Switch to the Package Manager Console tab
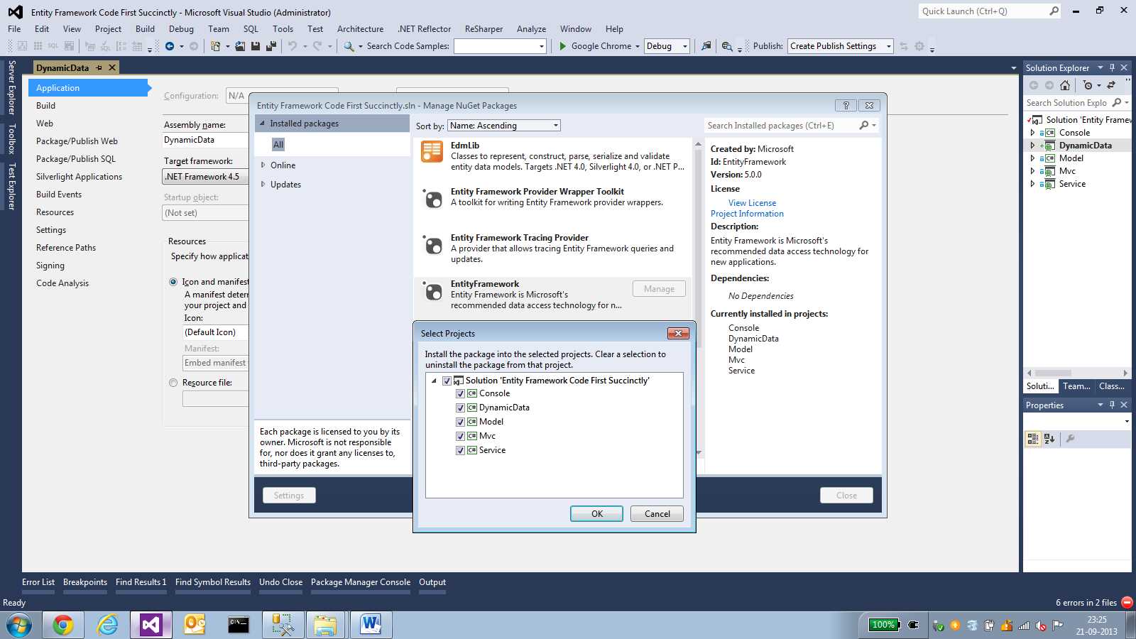 (x=361, y=581)
